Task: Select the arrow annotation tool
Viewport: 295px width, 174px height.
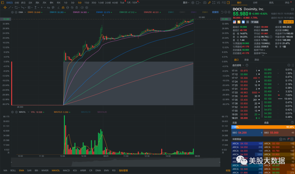Action: click(x=42, y=8)
